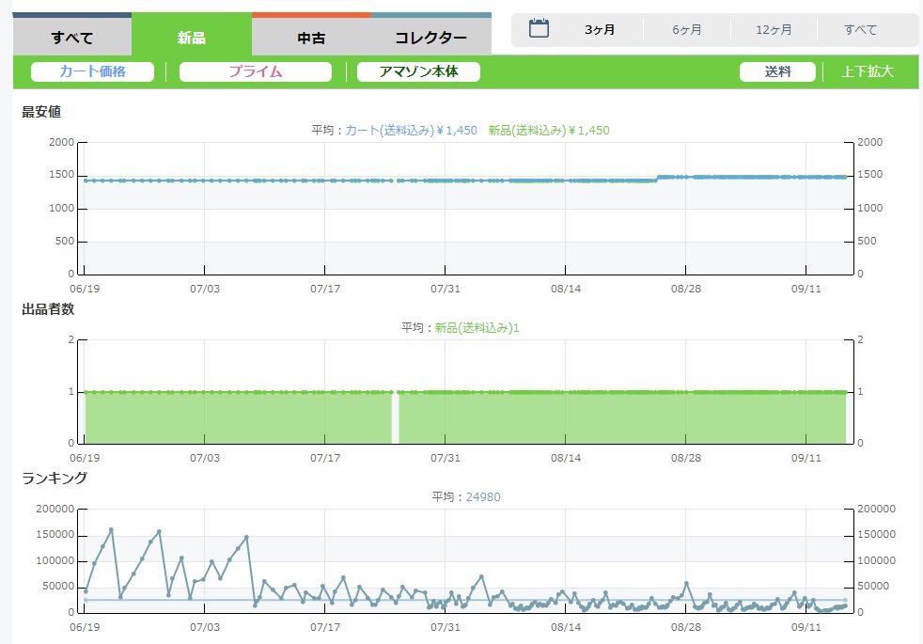Toggle the カート価格 filter
The height and width of the screenshot is (644, 923).
point(92,71)
